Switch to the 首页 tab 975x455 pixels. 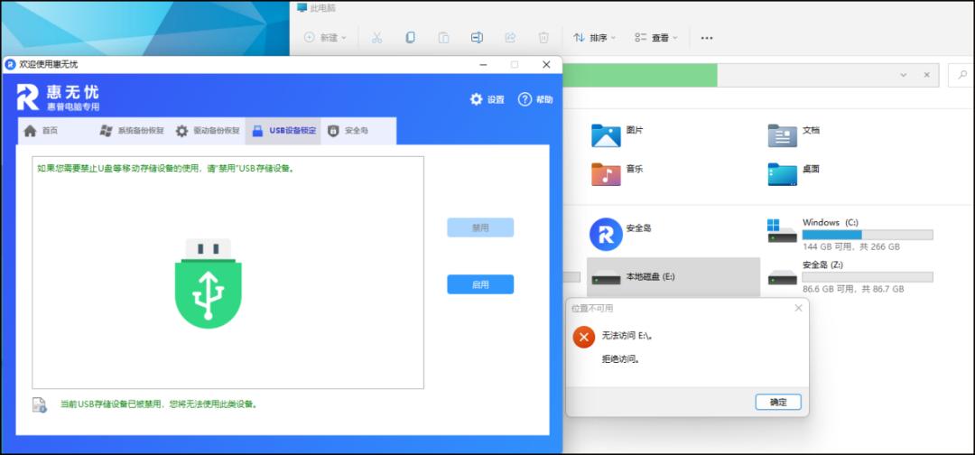click(42, 131)
